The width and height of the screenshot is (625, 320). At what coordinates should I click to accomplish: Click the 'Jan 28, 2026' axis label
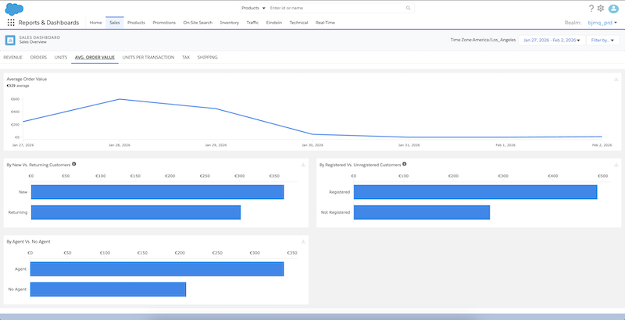tap(120, 145)
